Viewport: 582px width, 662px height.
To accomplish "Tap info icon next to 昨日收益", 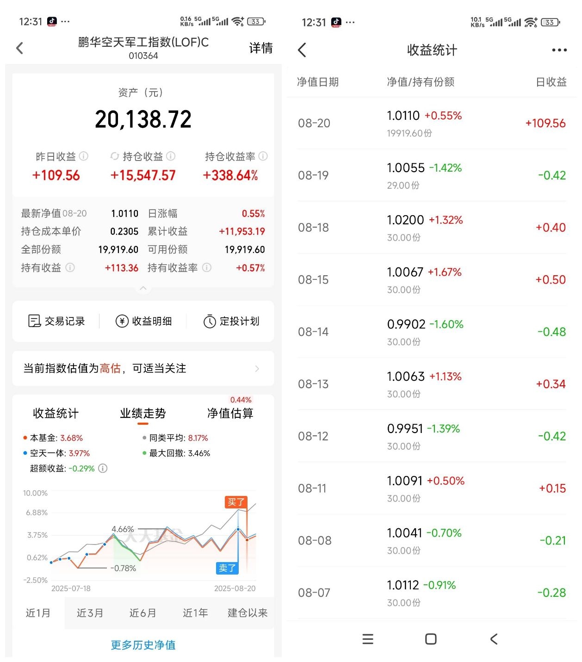I will [x=84, y=156].
